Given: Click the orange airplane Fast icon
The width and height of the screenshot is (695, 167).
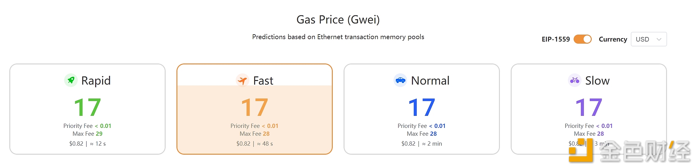Looking at the screenshot, I should coord(242,80).
